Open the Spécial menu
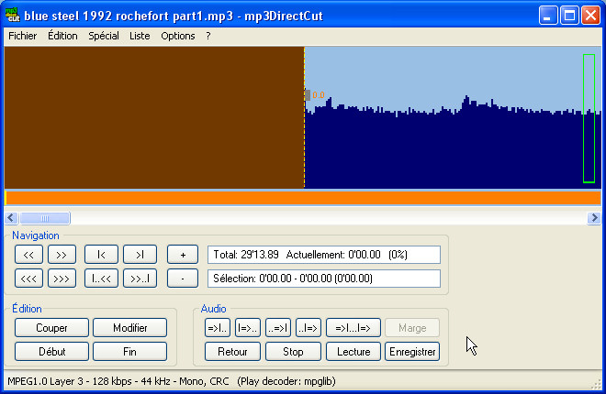This screenshot has height=394, width=606. [104, 36]
